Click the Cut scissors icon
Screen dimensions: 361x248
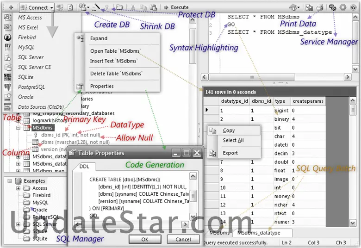pos(133,7)
